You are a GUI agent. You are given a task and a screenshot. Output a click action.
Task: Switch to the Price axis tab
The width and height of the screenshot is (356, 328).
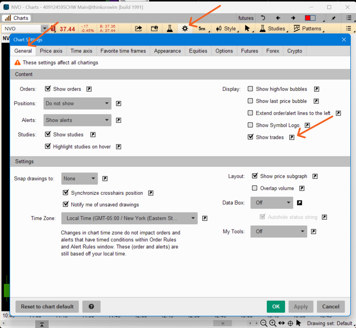click(51, 51)
